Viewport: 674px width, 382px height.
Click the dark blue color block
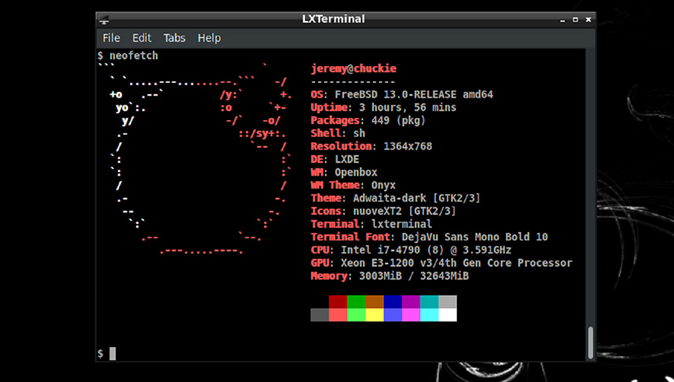392,302
